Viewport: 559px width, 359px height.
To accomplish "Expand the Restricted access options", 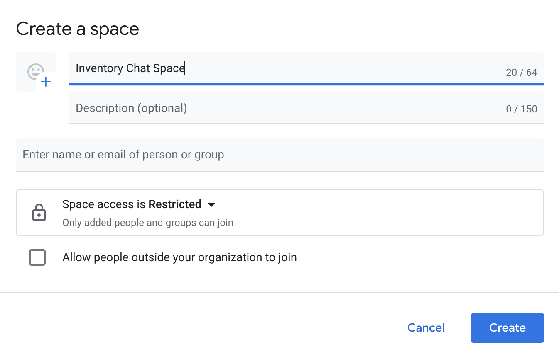I will coord(211,204).
